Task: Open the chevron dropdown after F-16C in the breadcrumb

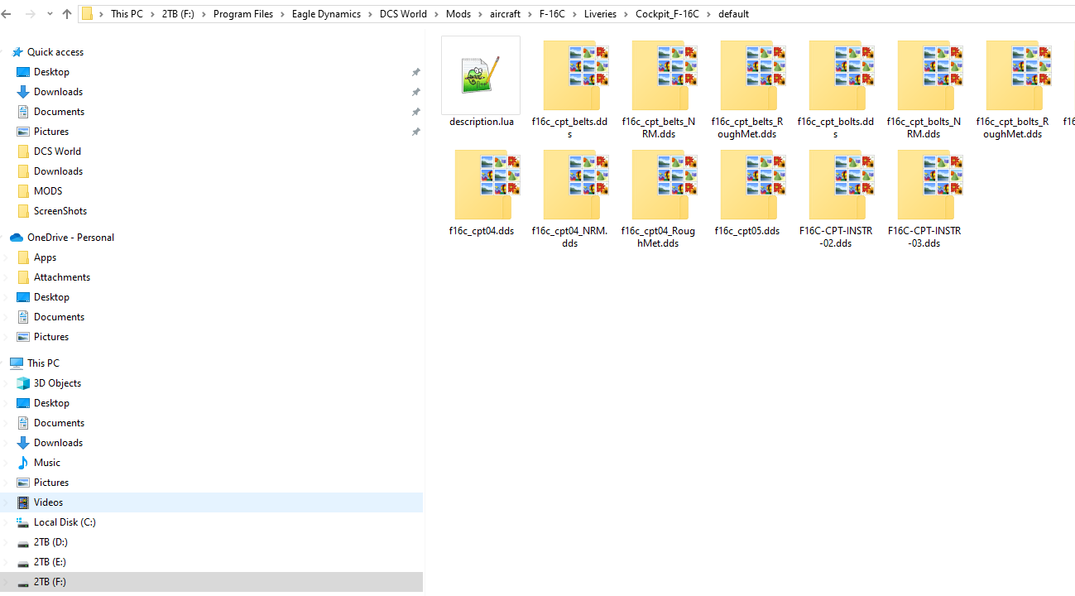Action: tap(574, 14)
